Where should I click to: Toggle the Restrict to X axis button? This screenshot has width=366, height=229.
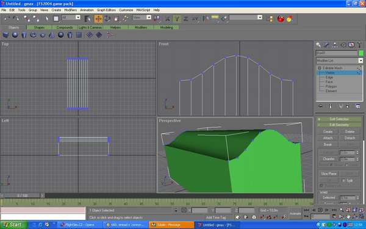(x=168, y=19)
